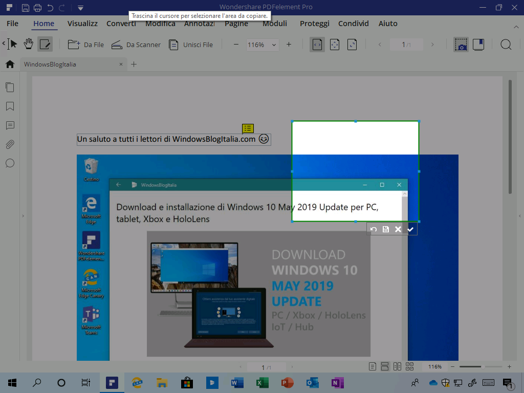Open the quick access customize dropdown arrow
The image size is (524, 393).
pyautogui.click(x=80, y=8)
